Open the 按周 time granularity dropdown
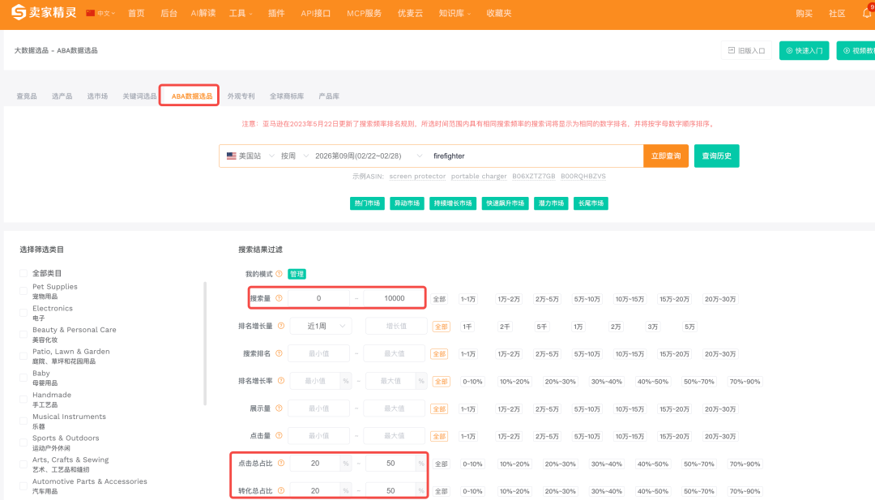Screen dimensions: 875x500 tap(287, 156)
